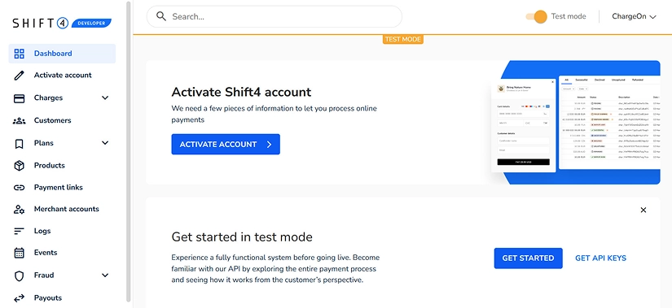Click the Customers people icon
This screenshot has width=672, height=308.
point(20,120)
